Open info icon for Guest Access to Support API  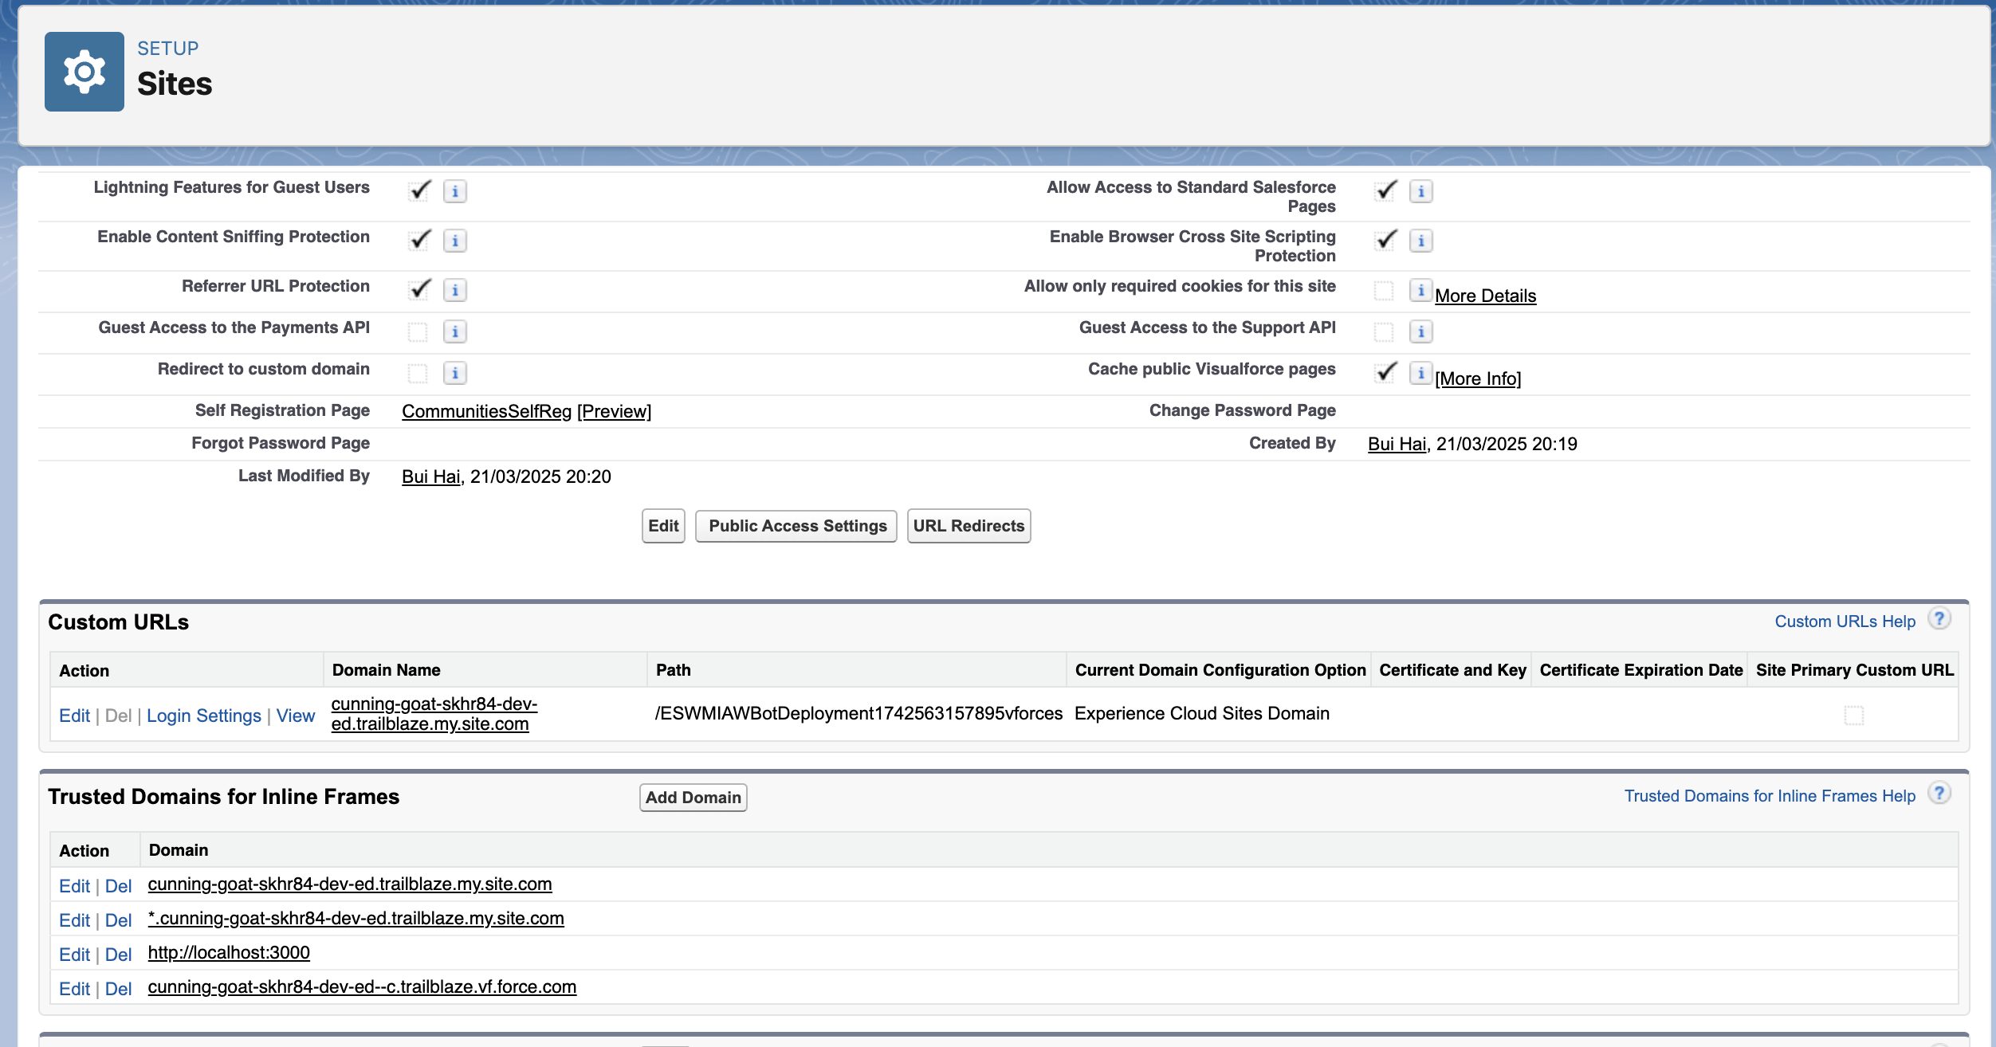(1421, 331)
